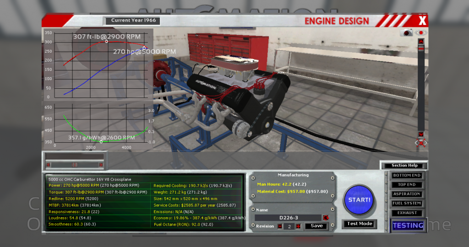
Task: Click the horizontal slider left arrow
Action: [x=48, y=165]
